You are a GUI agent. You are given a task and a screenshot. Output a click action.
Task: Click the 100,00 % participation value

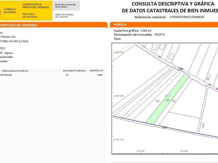point(159,35)
